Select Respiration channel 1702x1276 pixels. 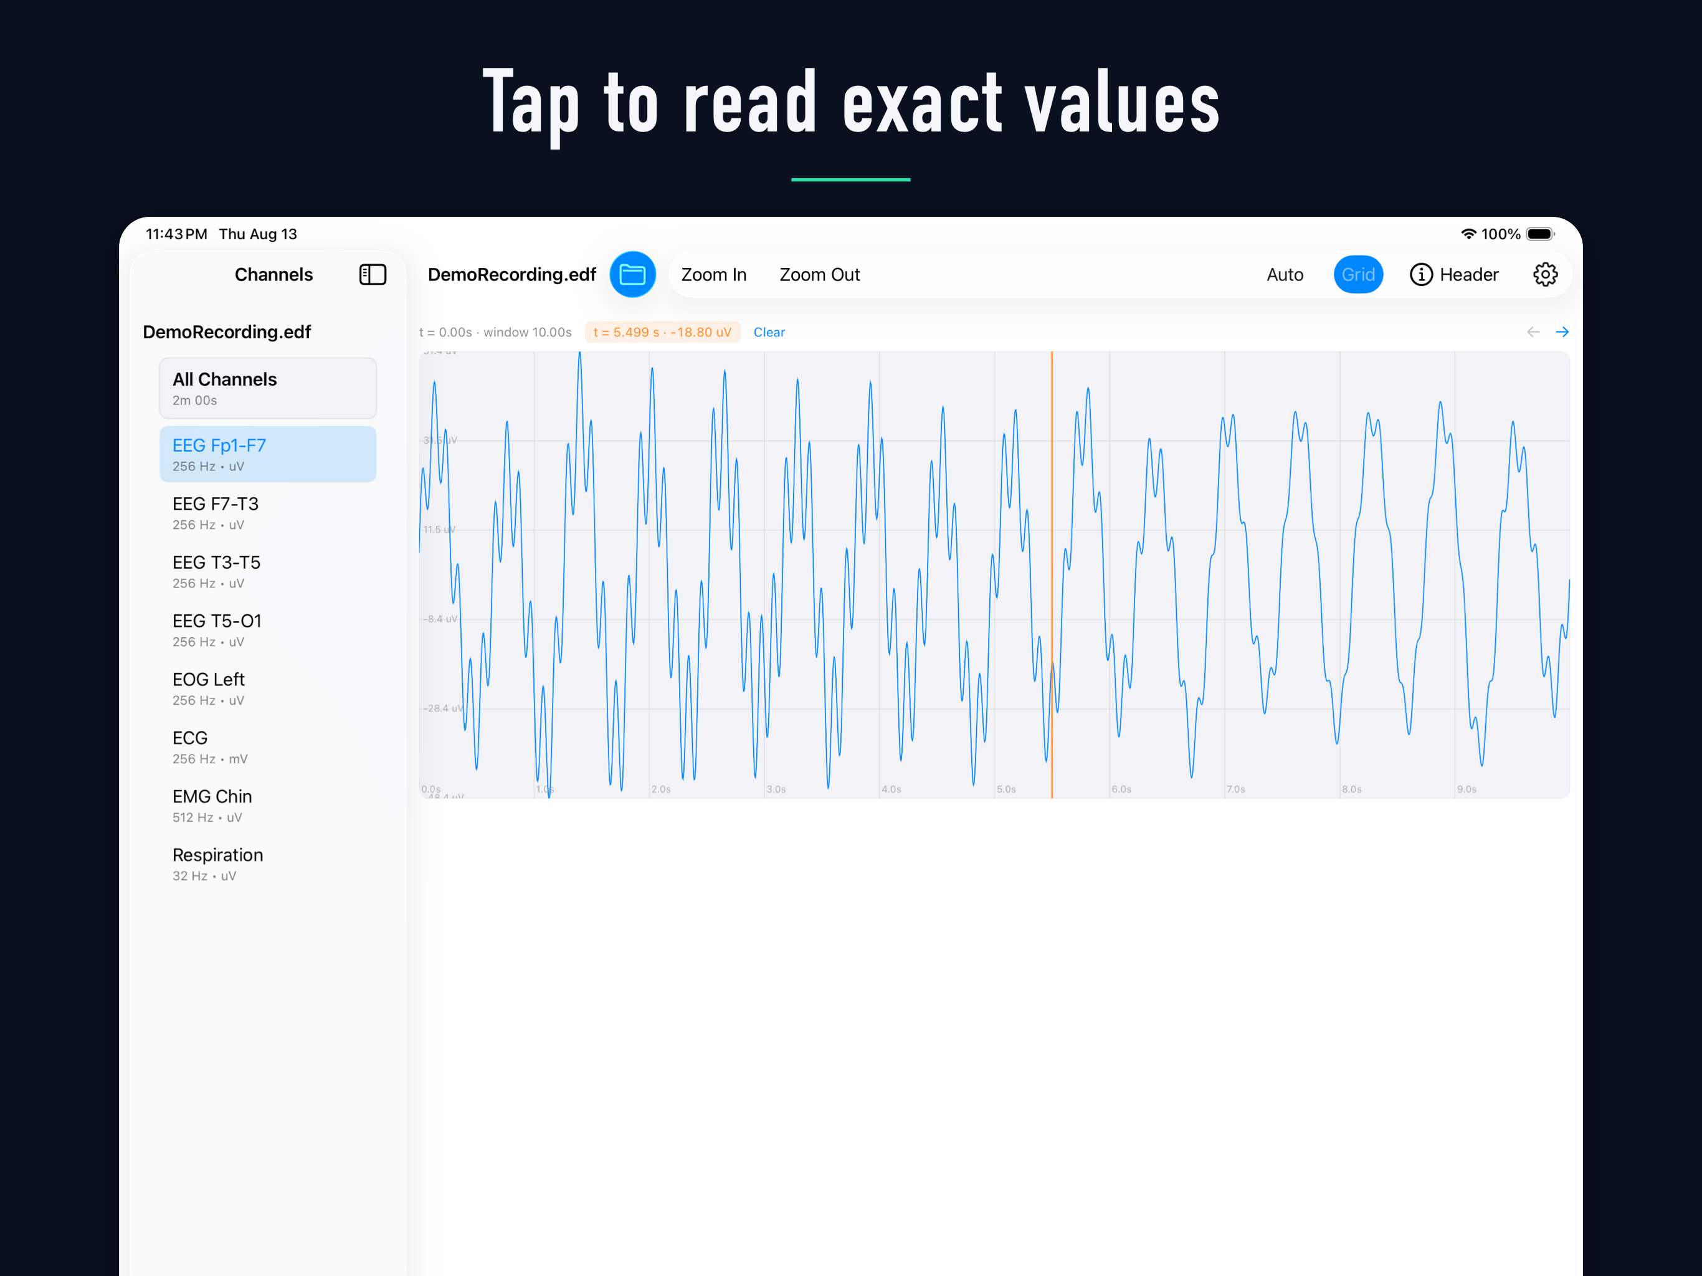point(268,864)
